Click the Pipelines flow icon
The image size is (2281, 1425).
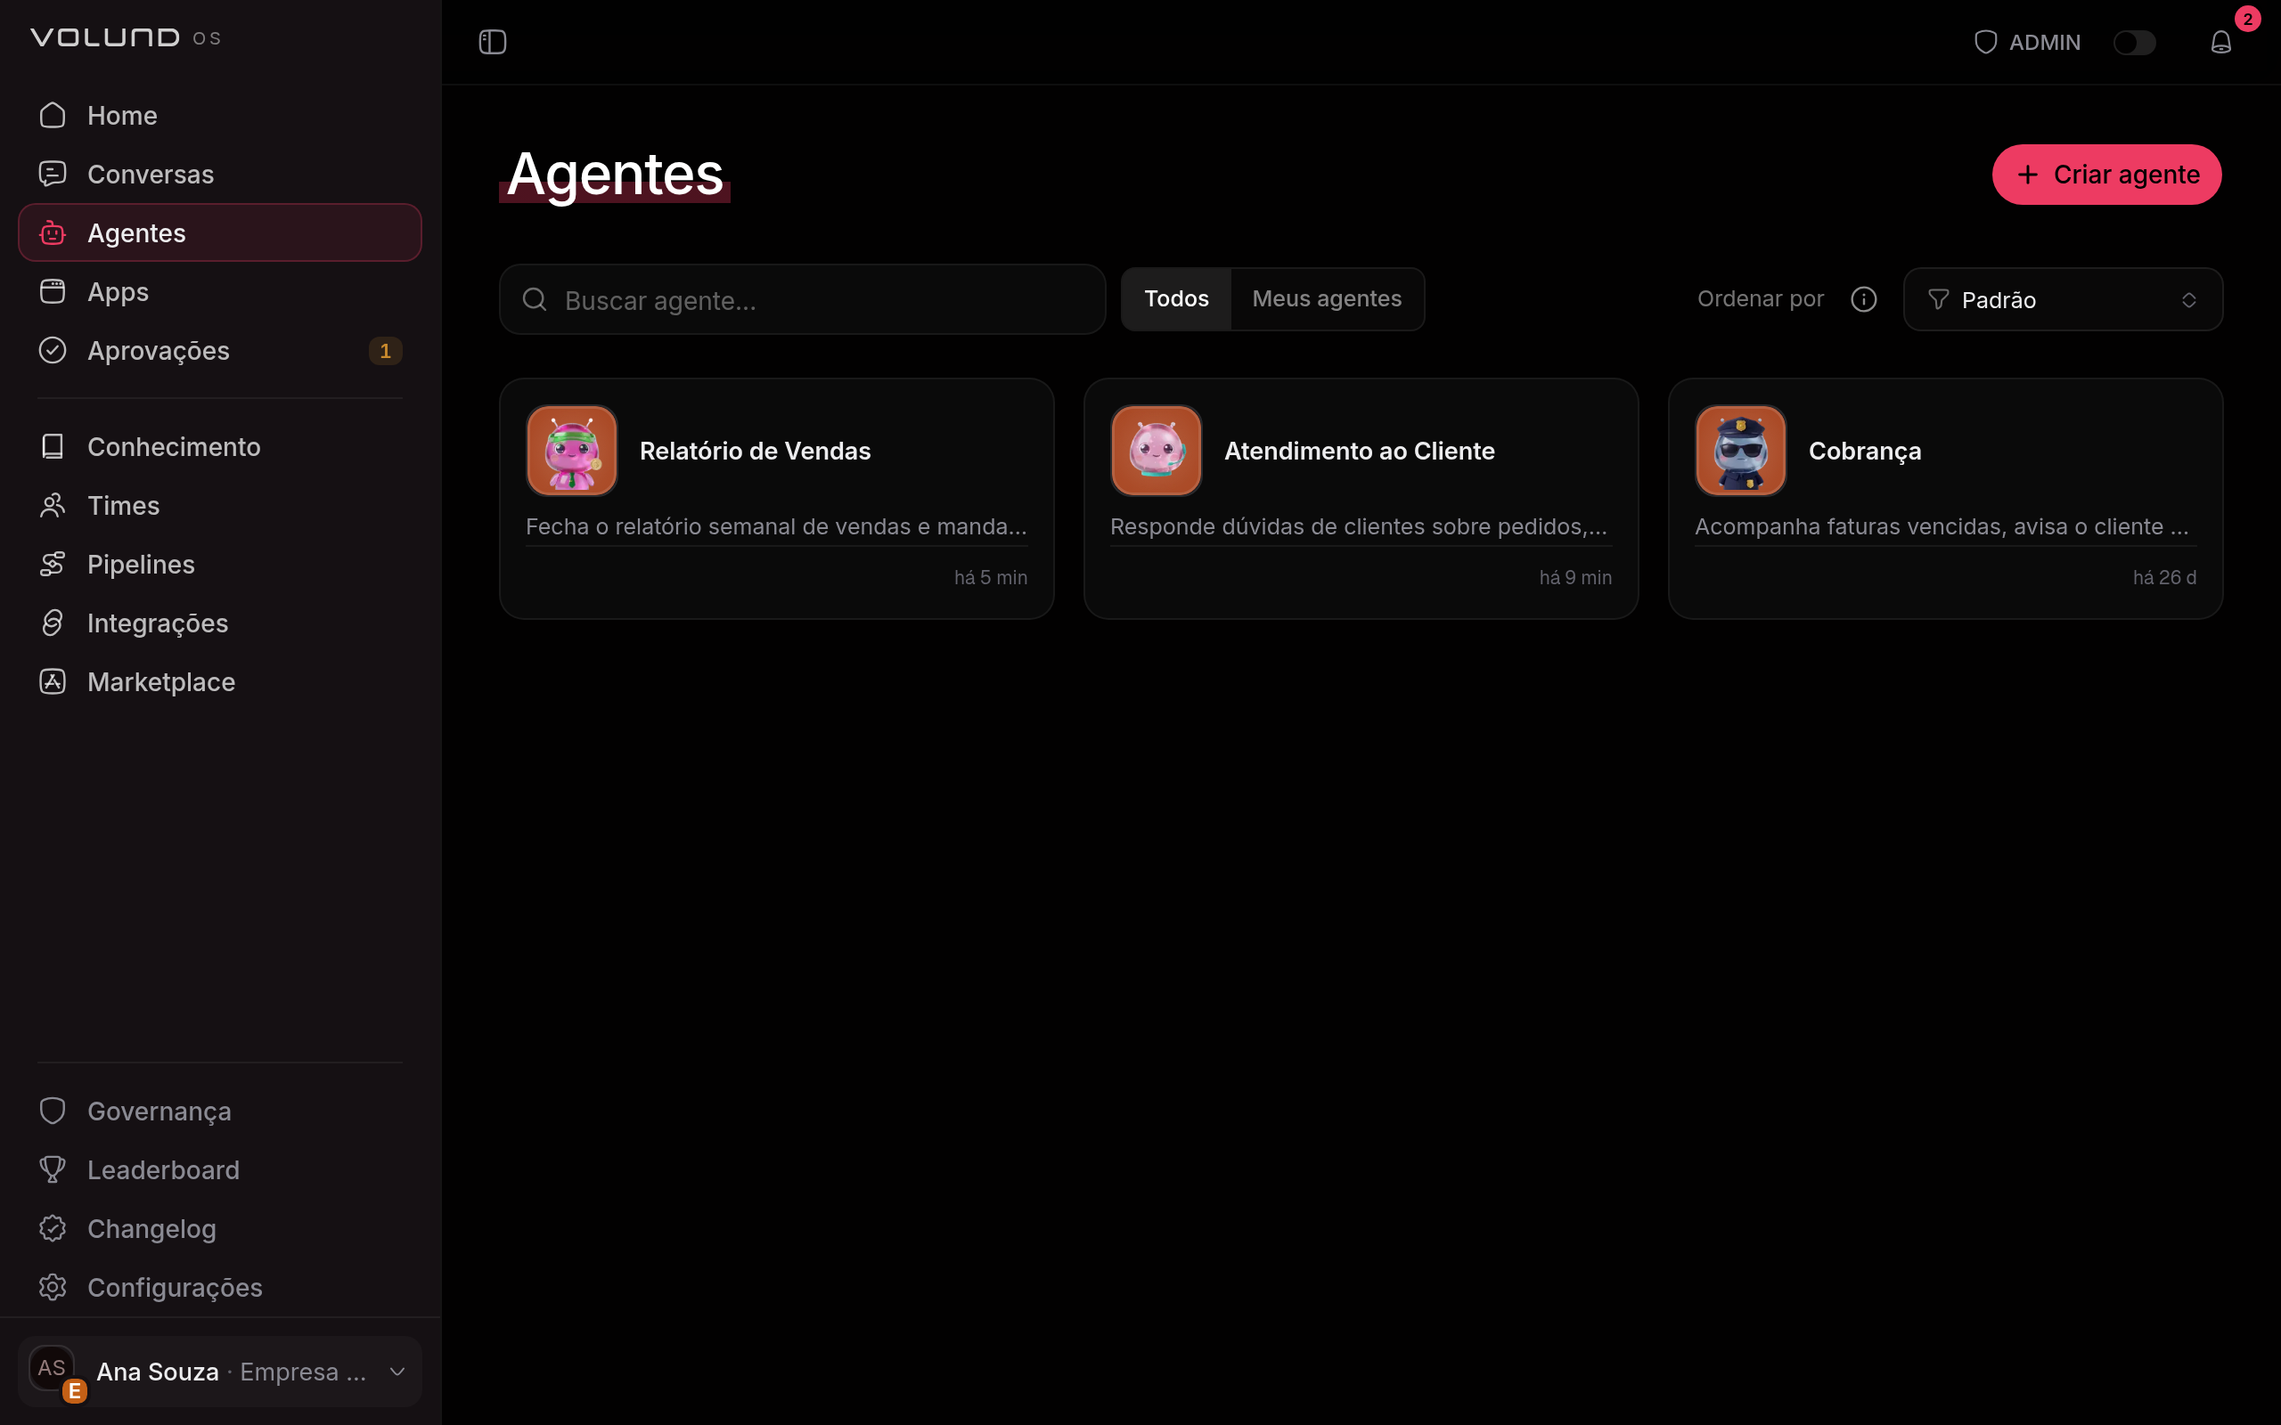coord(53,564)
